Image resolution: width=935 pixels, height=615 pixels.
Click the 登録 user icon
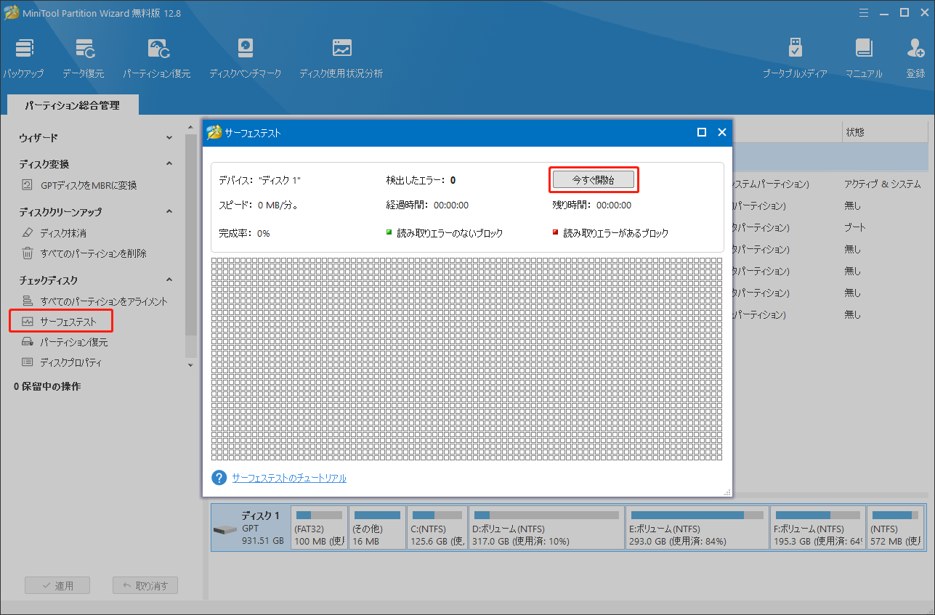(x=915, y=49)
